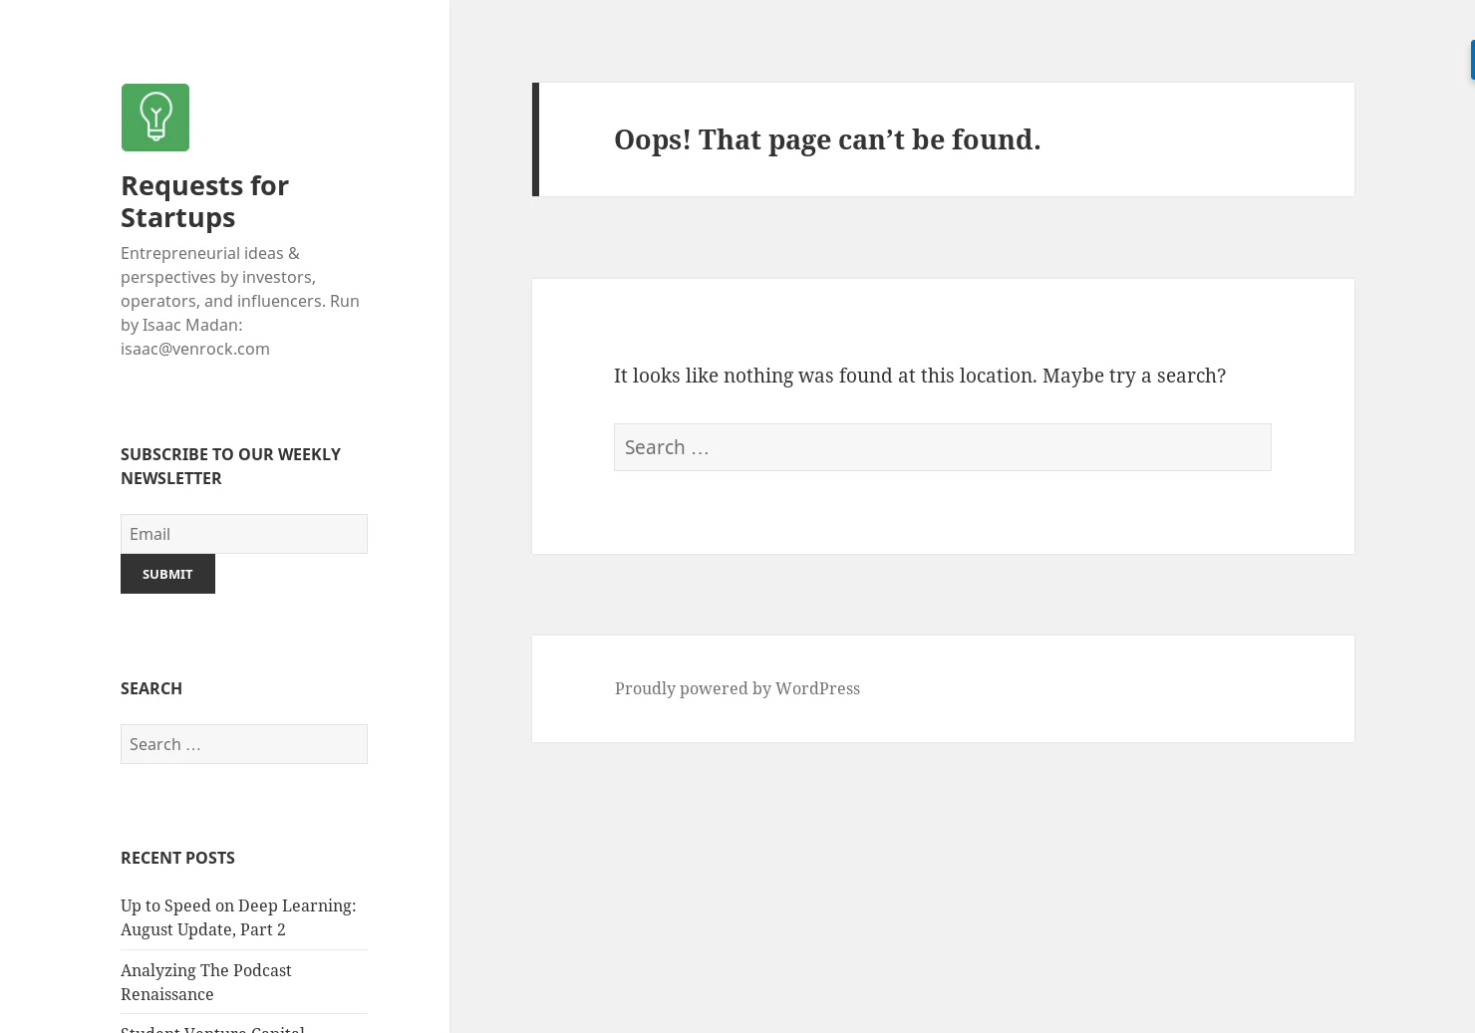Click the isaac@venrock.com email address text

click(x=195, y=349)
